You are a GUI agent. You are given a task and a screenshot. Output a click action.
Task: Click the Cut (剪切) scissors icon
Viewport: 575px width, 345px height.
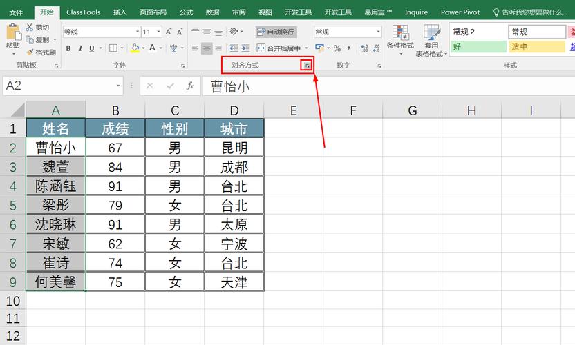click(x=37, y=28)
